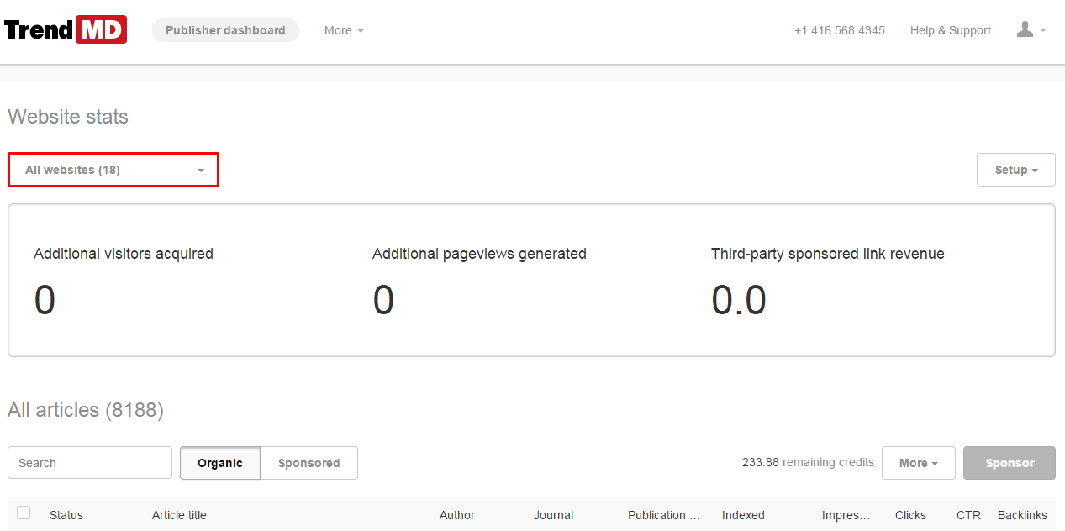Sort articles by the Journal column
Viewport: 1065px width, 531px height.
click(x=553, y=515)
